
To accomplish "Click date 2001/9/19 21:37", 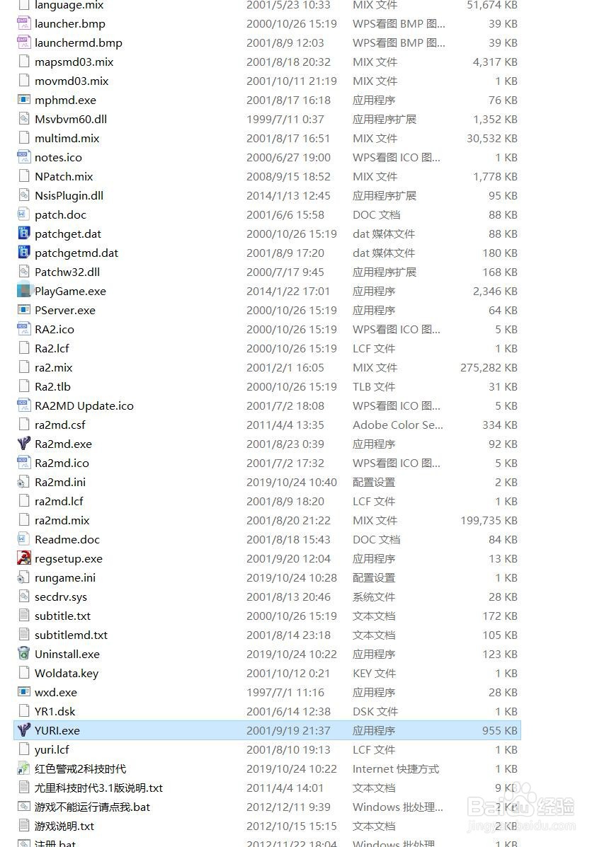I will pos(288,731).
